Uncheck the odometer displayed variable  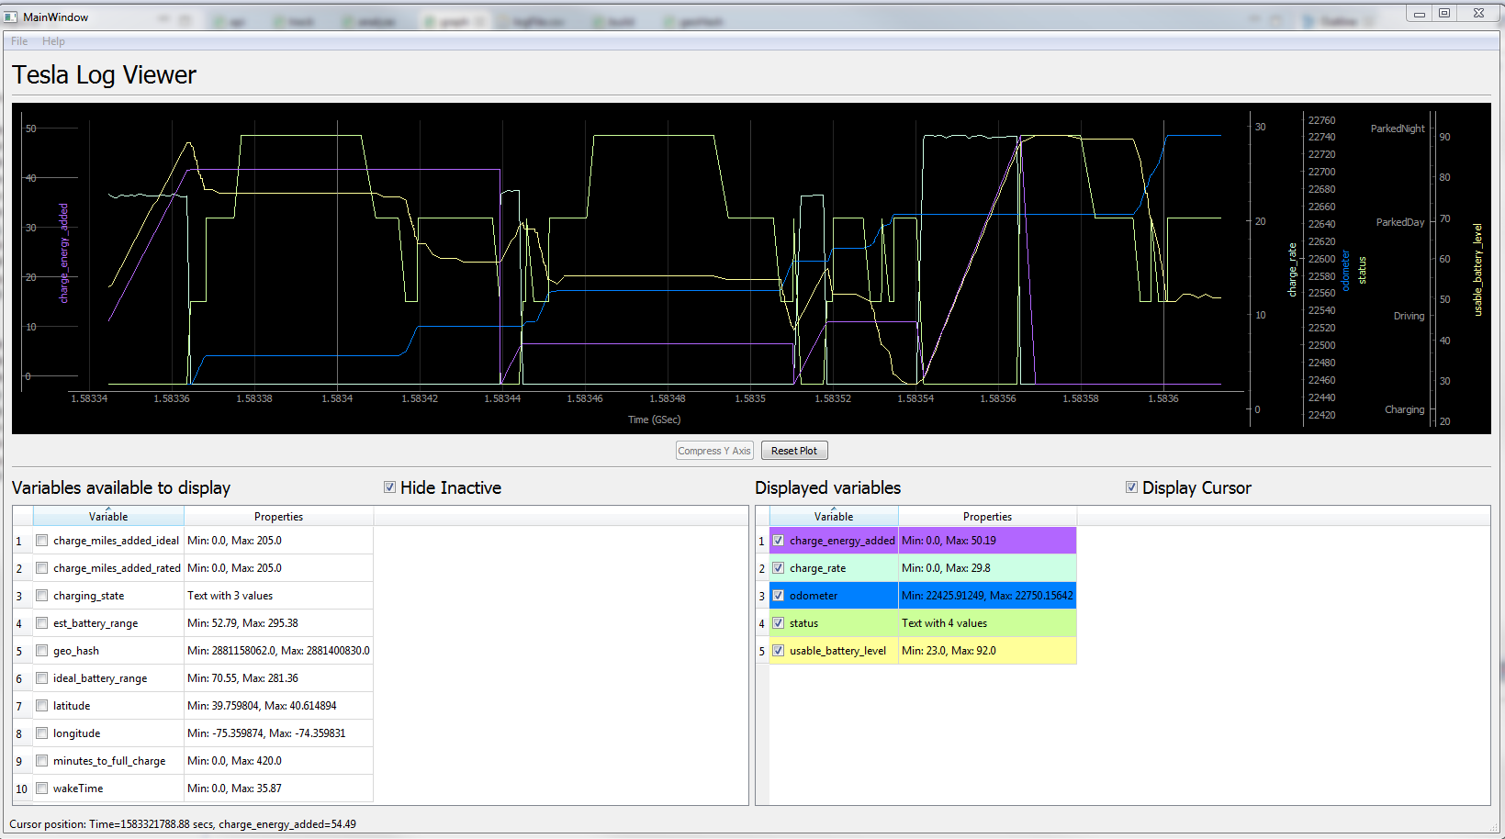(x=779, y=596)
